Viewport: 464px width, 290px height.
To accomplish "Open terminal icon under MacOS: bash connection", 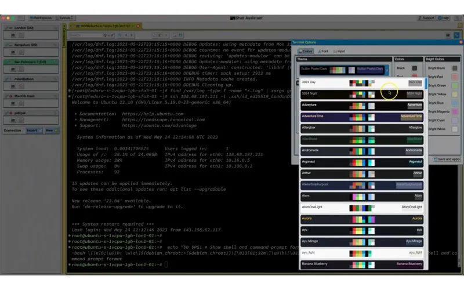I will [13, 104].
